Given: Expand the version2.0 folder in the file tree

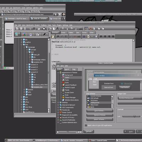Looking at the screenshot, I should tap(27, 65).
